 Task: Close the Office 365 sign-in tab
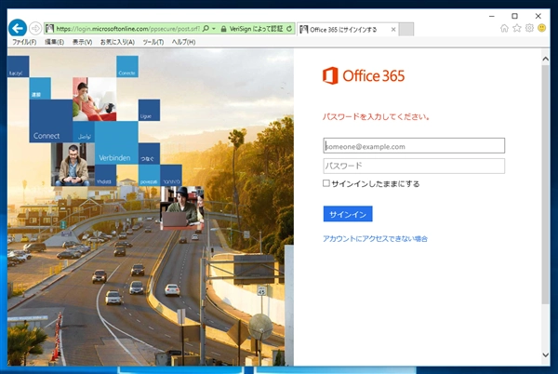point(393,30)
